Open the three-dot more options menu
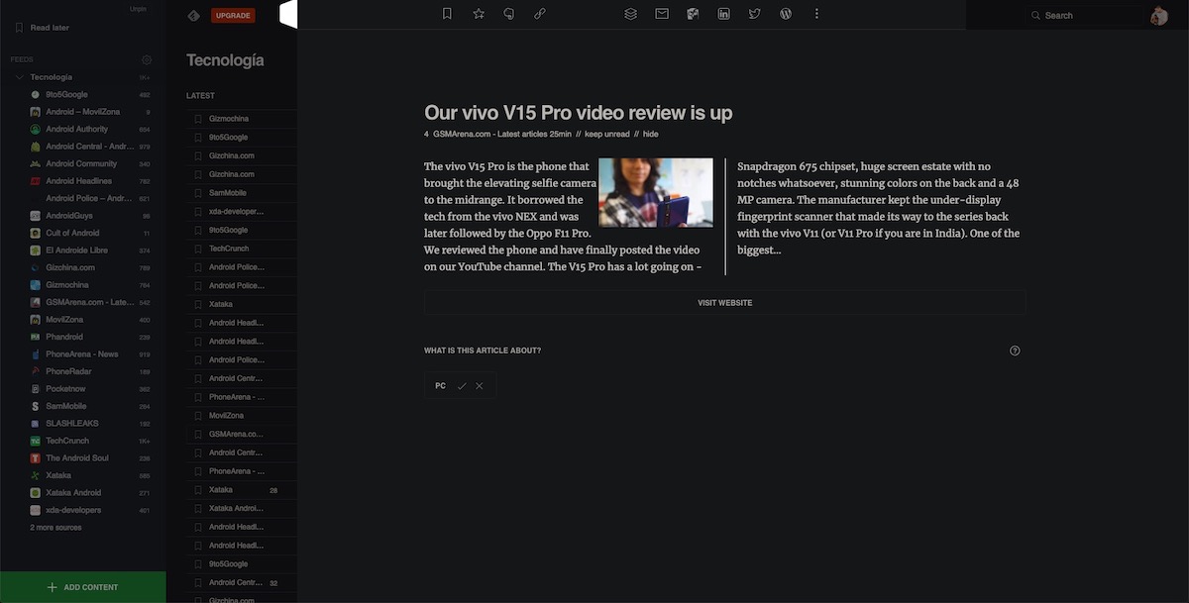This screenshot has height=603, width=1189. (816, 14)
